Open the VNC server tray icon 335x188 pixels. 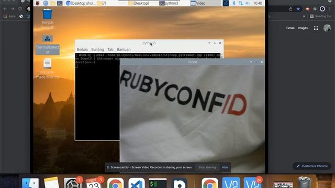[x=226, y=3]
